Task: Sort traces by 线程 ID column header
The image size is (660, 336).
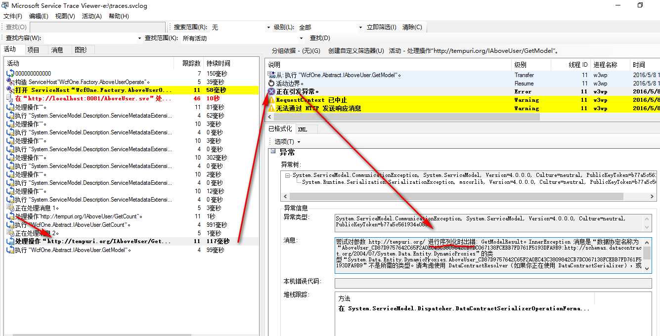Action: (570, 65)
